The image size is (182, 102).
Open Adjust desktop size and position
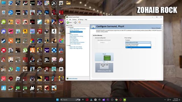(77, 42)
